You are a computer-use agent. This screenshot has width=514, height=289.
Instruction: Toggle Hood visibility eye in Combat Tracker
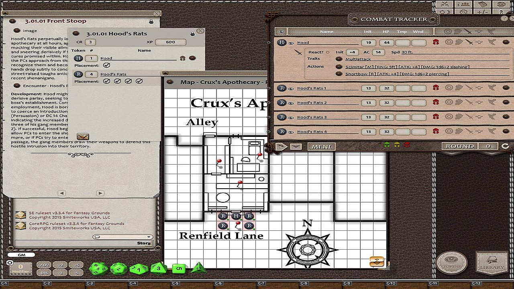pyautogui.click(x=291, y=43)
